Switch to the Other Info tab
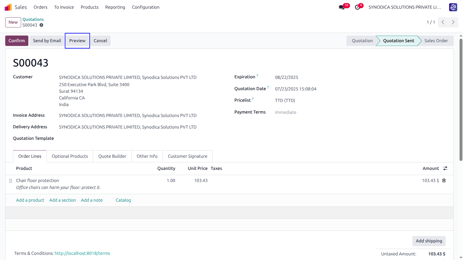Viewport: 463px width, 260px height. tap(147, 156)
